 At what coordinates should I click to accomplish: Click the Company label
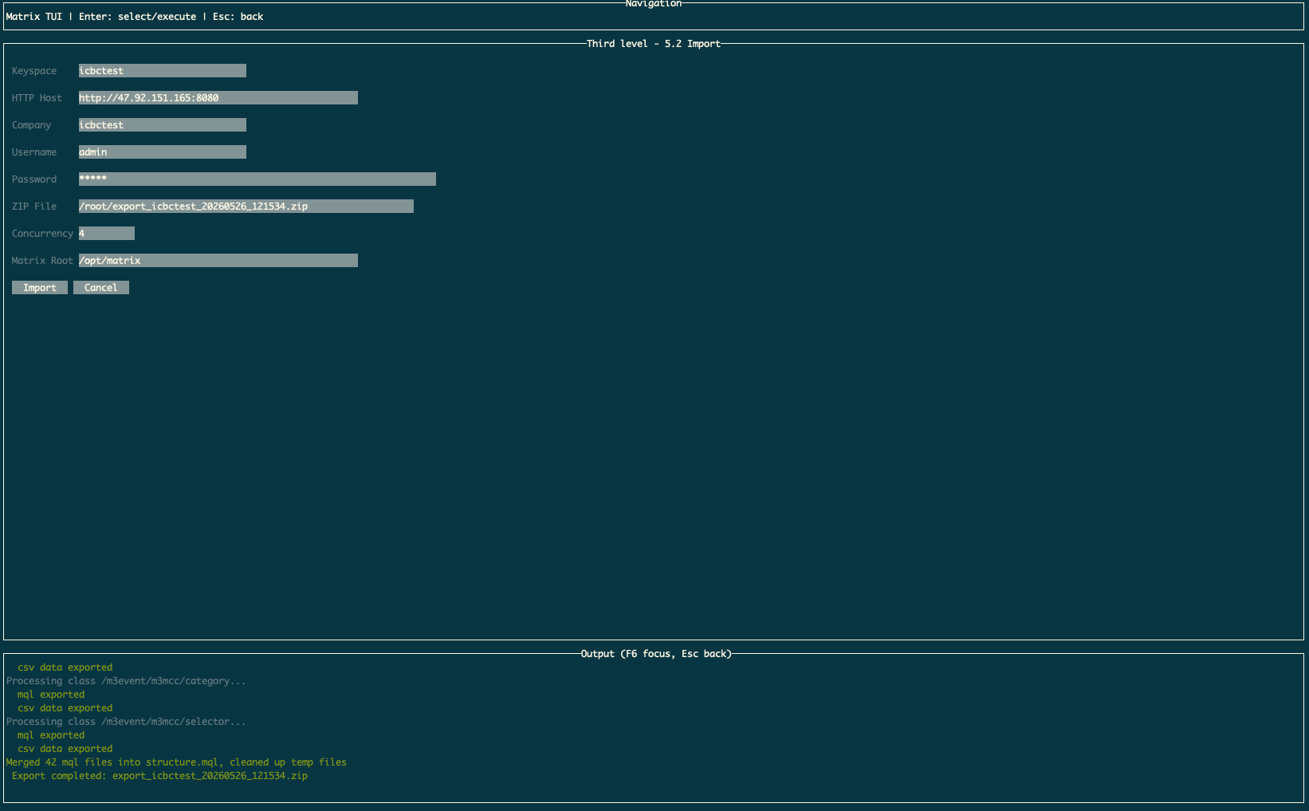[x=31, y=125]
